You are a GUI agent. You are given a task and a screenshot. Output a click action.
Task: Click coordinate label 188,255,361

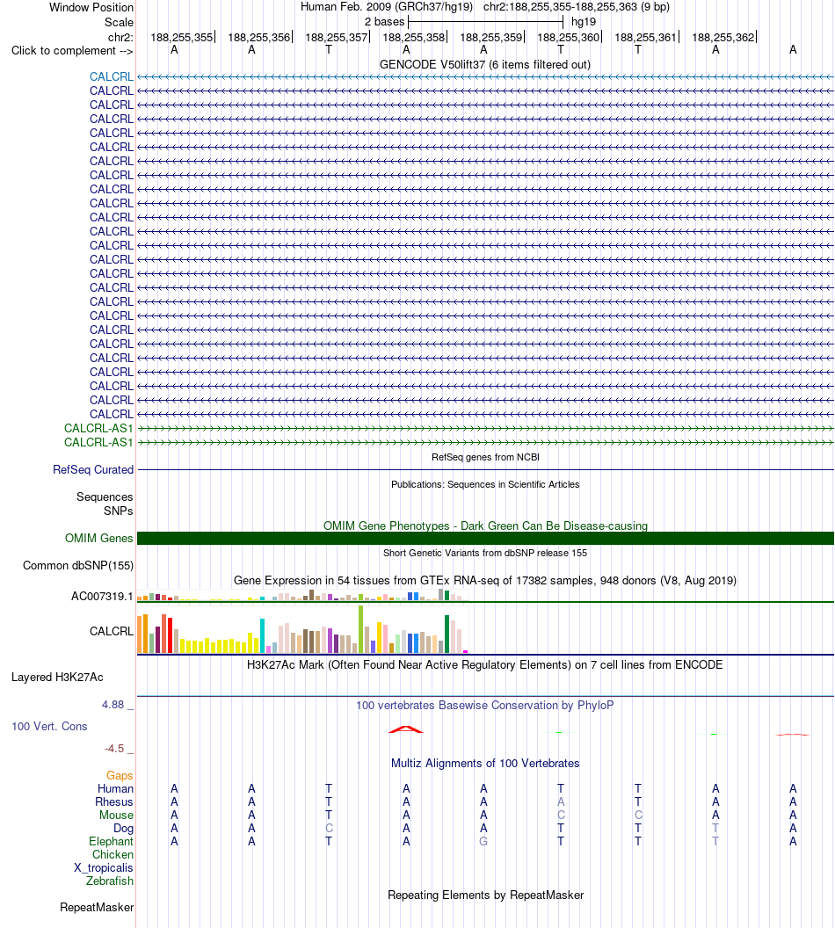pyautogui.click(x=646, y=37)
